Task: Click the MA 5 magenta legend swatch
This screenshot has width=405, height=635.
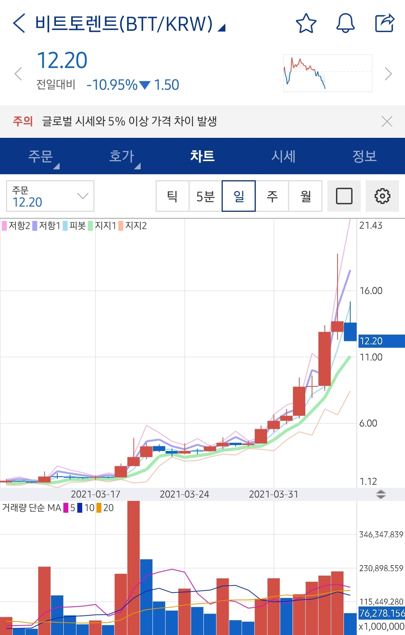Action: (66, 508)
